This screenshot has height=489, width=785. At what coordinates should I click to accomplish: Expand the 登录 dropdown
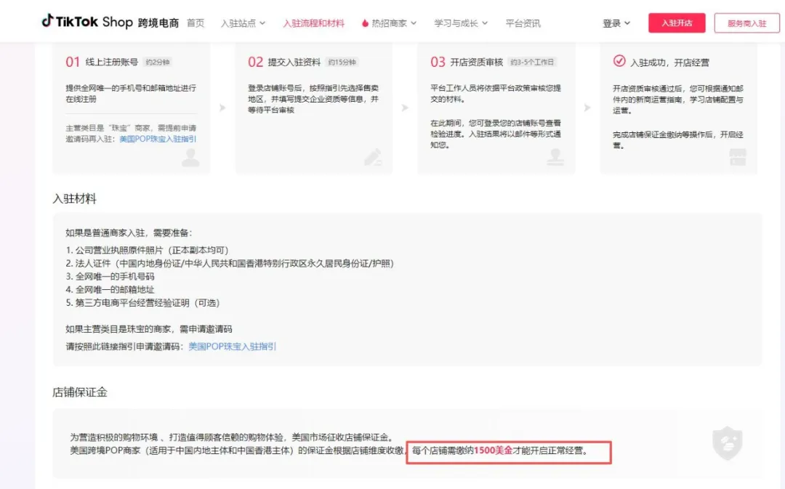[x=614, y=22]
